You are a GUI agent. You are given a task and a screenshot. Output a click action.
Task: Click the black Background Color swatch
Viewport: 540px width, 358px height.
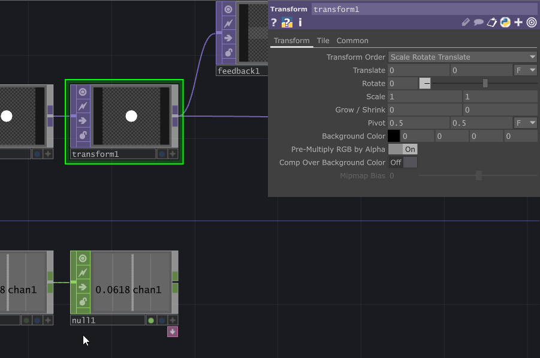coord(394,136)
